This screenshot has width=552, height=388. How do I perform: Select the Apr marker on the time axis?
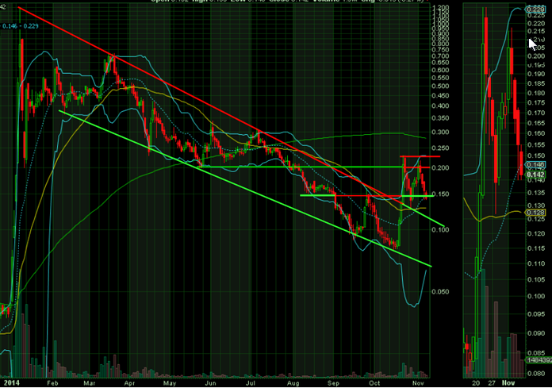(x=128, y=382)
